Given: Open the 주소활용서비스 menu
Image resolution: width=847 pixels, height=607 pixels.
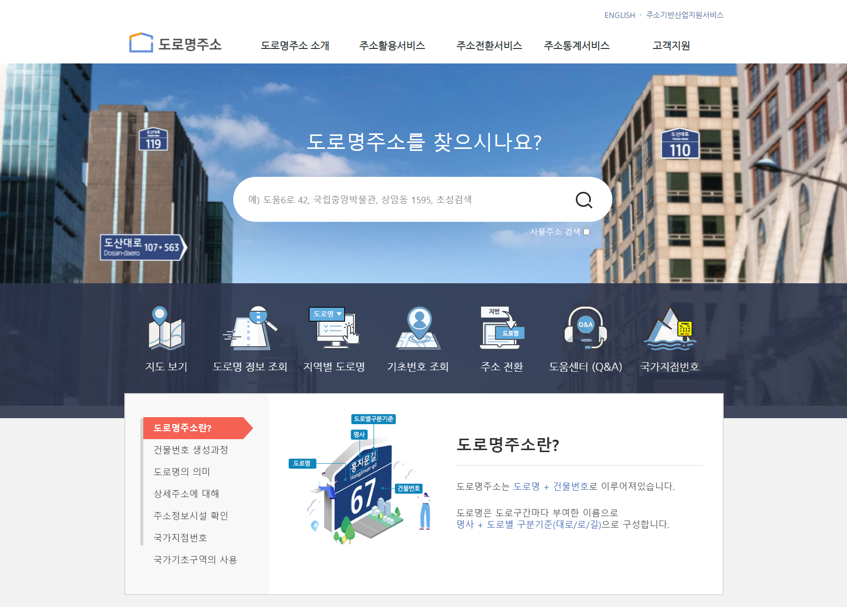Looking at the screenshot, I should [392, 45].
